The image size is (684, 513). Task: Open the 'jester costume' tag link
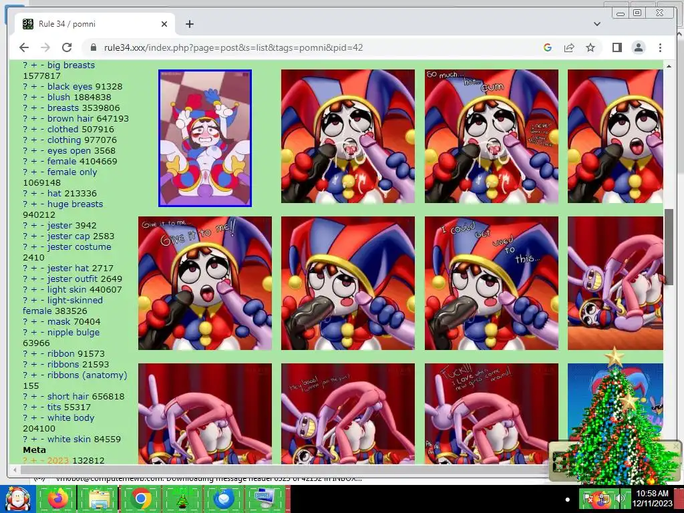[x=79, y=246]
